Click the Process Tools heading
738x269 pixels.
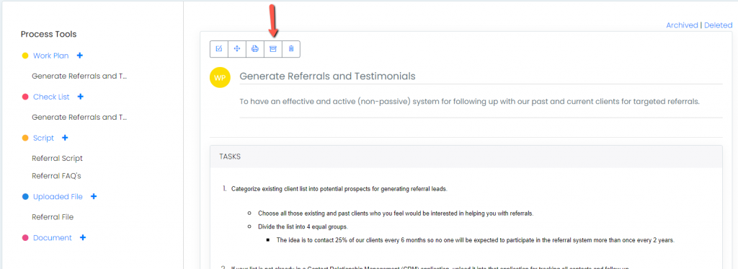click(x=48, y=34)
